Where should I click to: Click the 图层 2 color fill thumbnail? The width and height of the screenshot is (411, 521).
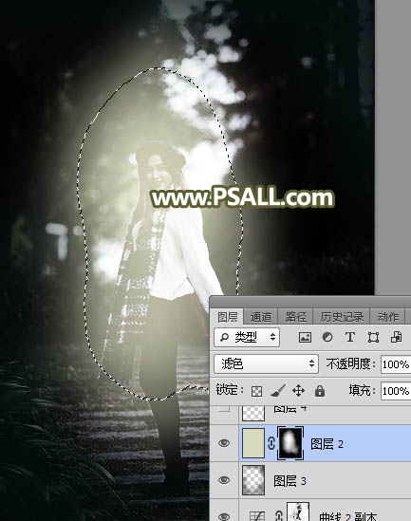pos(253,443)
